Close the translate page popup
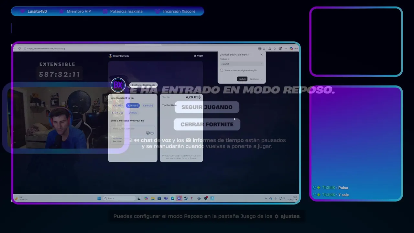This screenshot has height=233, width=414. pyautogui.click(x=262, y=55)
